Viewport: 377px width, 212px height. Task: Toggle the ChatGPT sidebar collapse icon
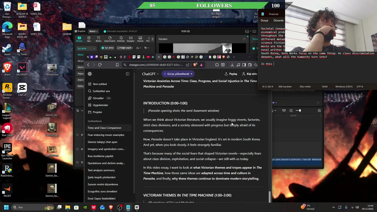pos(128,74)
